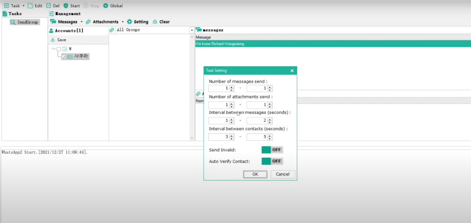Click the Save accounts icon
The image size is (471, 223).
[x=53, y=40]
